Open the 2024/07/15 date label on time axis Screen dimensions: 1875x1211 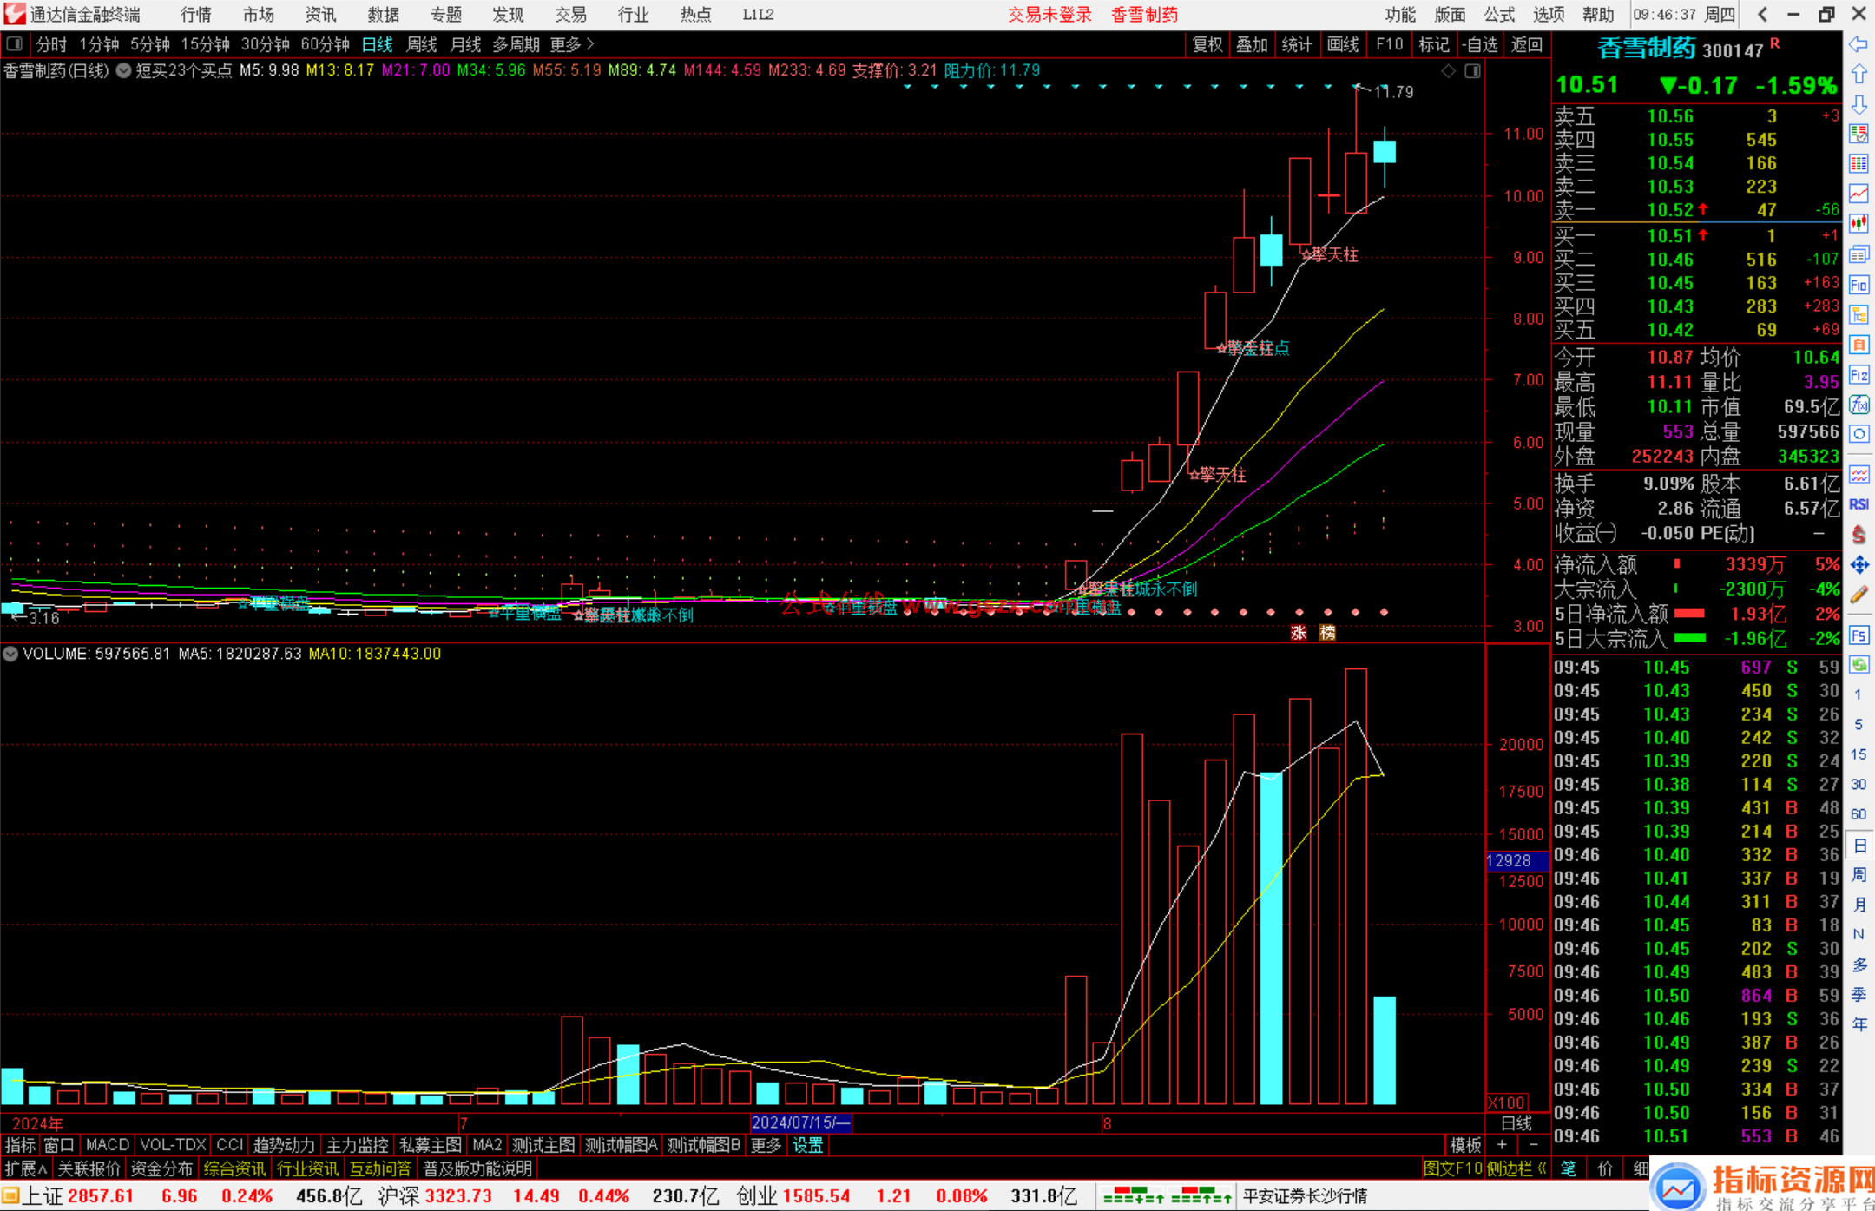point(800,1122)
